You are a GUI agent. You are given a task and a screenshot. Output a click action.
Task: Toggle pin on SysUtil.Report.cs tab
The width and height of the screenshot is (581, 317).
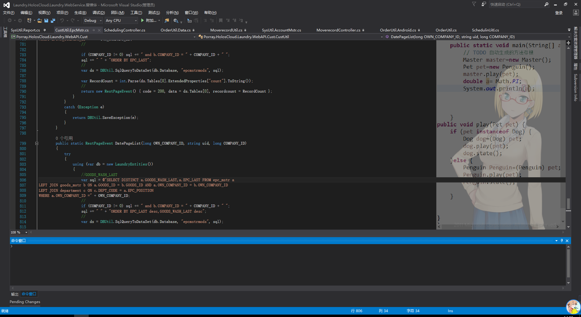click(45, 30)
